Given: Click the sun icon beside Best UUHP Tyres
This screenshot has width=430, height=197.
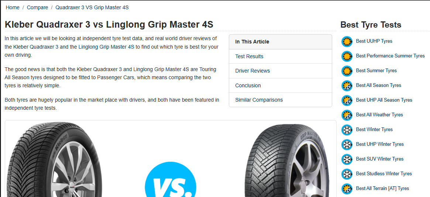Looking at the screenshot, I should [347, 42].
